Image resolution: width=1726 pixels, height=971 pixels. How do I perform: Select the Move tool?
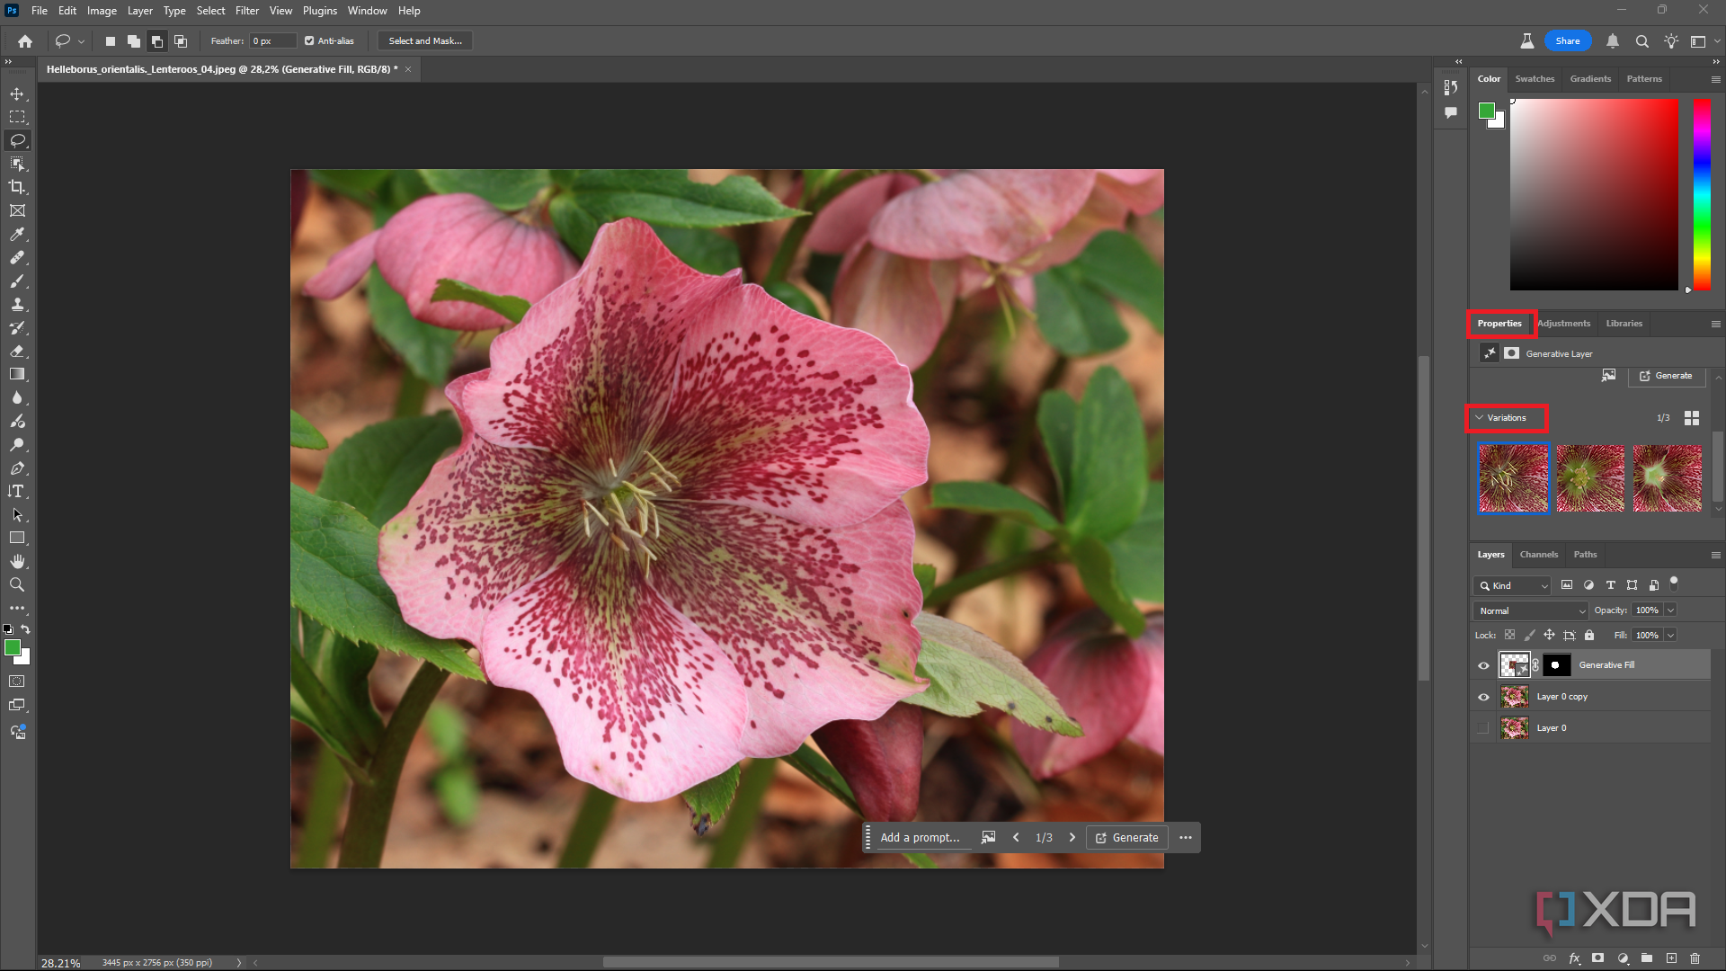pos(17,94)
